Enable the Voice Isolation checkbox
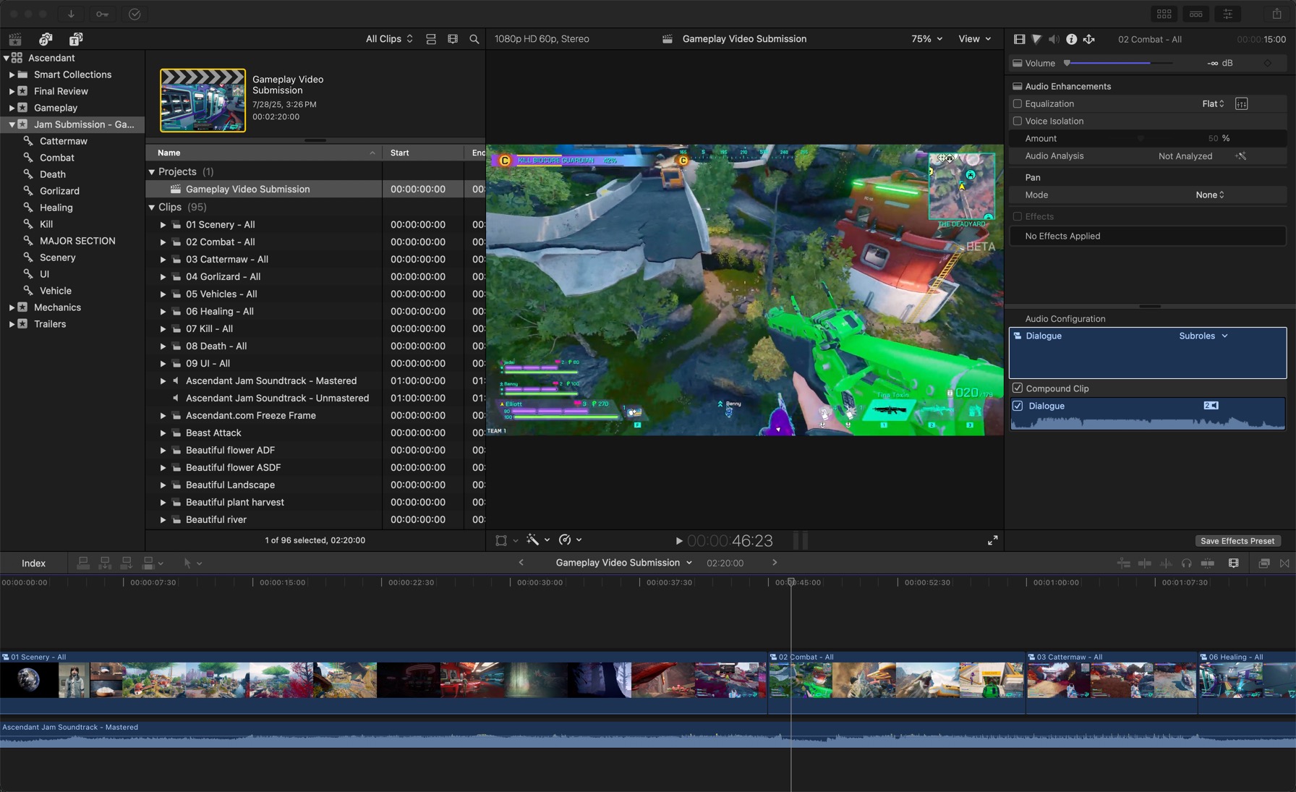This screenshot has height=792, width=1296. point(1018,121)
